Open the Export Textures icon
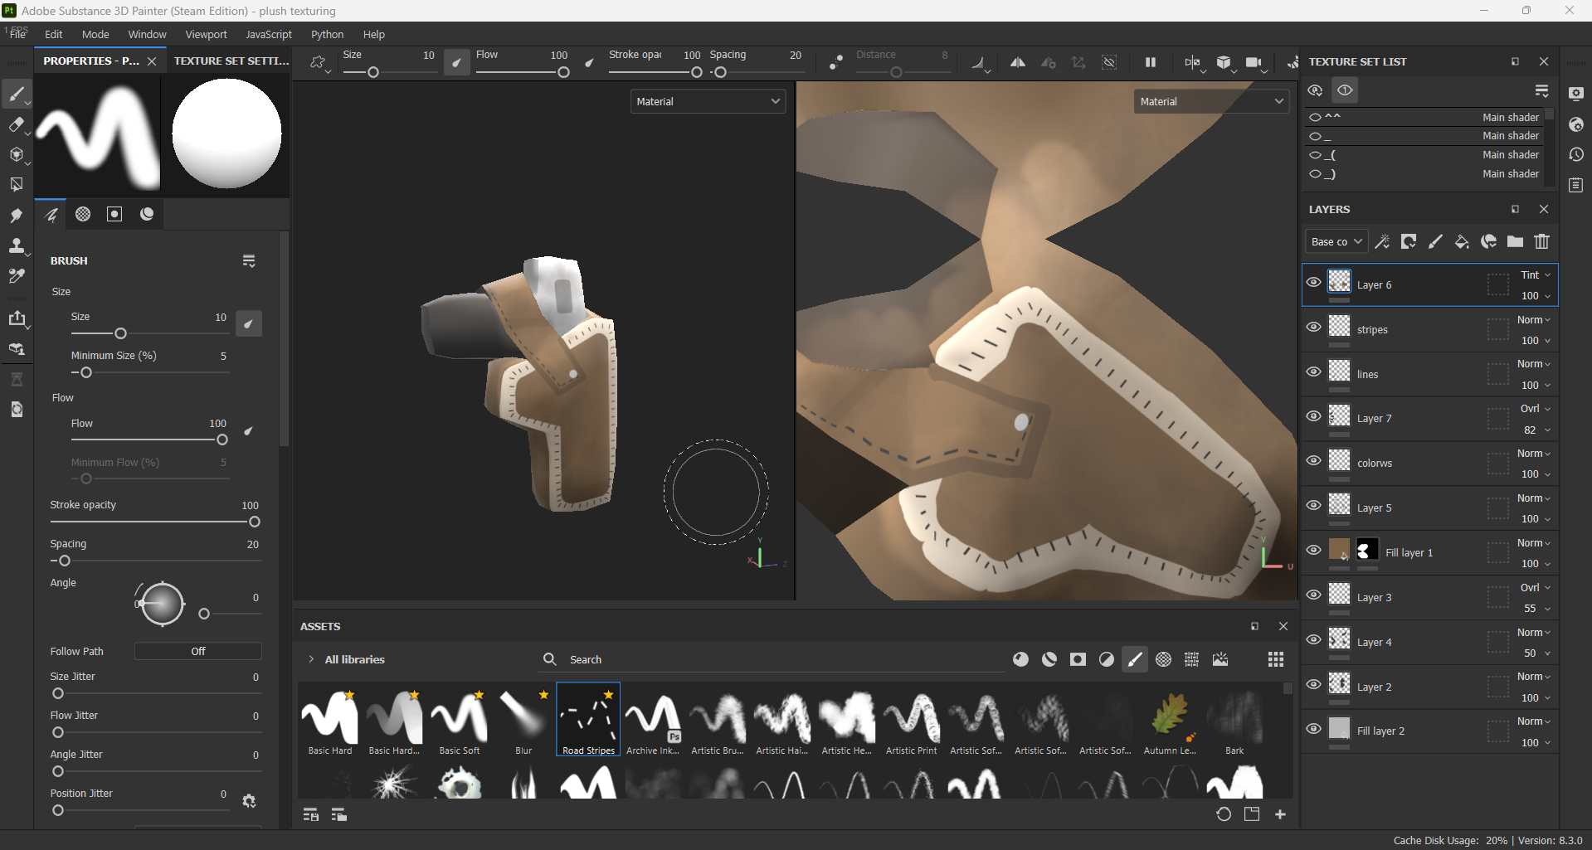Image resolution: width=1592 pixels, height=850 pixels. 17,319
